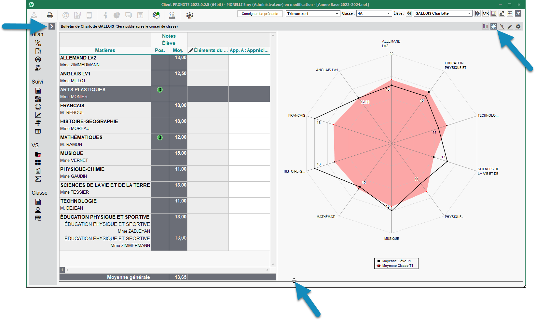Click the 'Matières' column header

click(105, 50)
